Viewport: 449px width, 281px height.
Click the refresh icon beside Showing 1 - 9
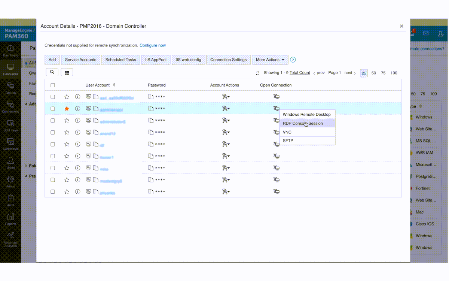[257, 73]
